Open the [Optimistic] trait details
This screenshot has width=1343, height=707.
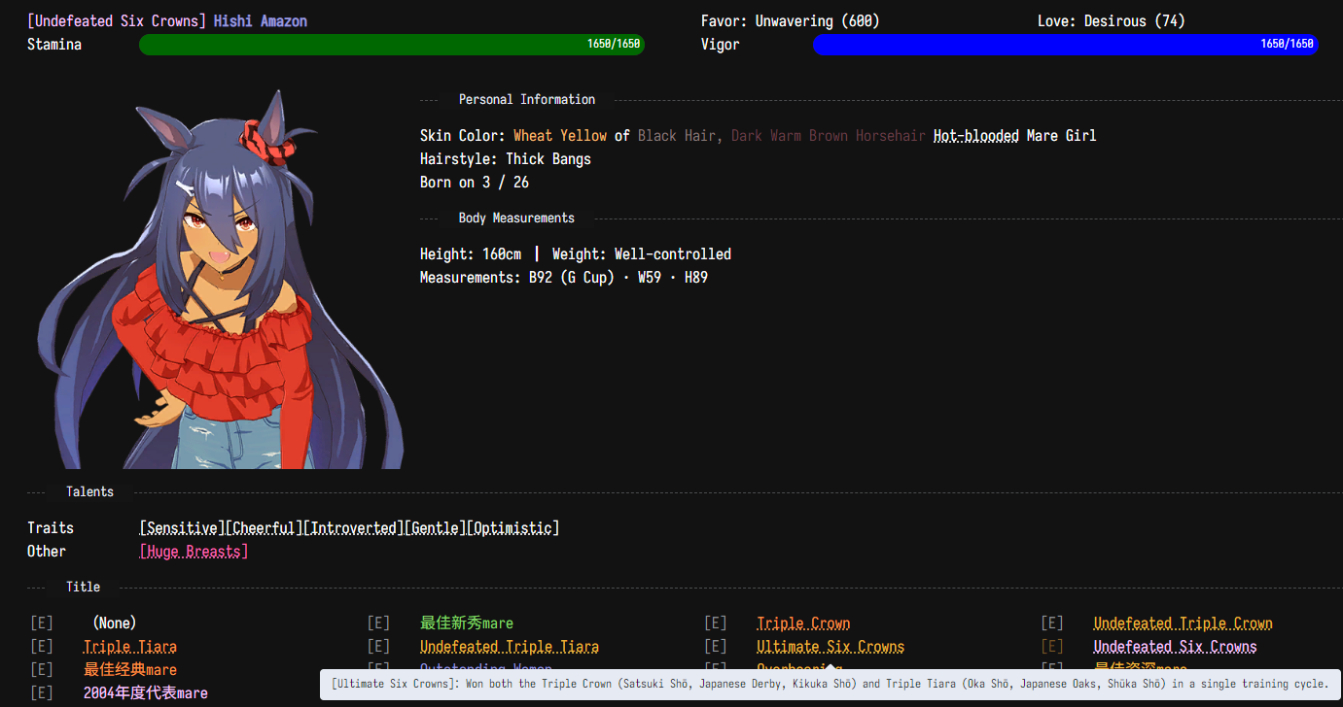coord(513,528)
